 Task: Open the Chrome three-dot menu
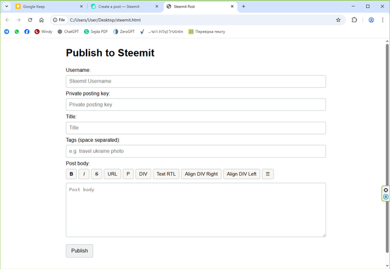pyautogui.click(x=383, y=20)
